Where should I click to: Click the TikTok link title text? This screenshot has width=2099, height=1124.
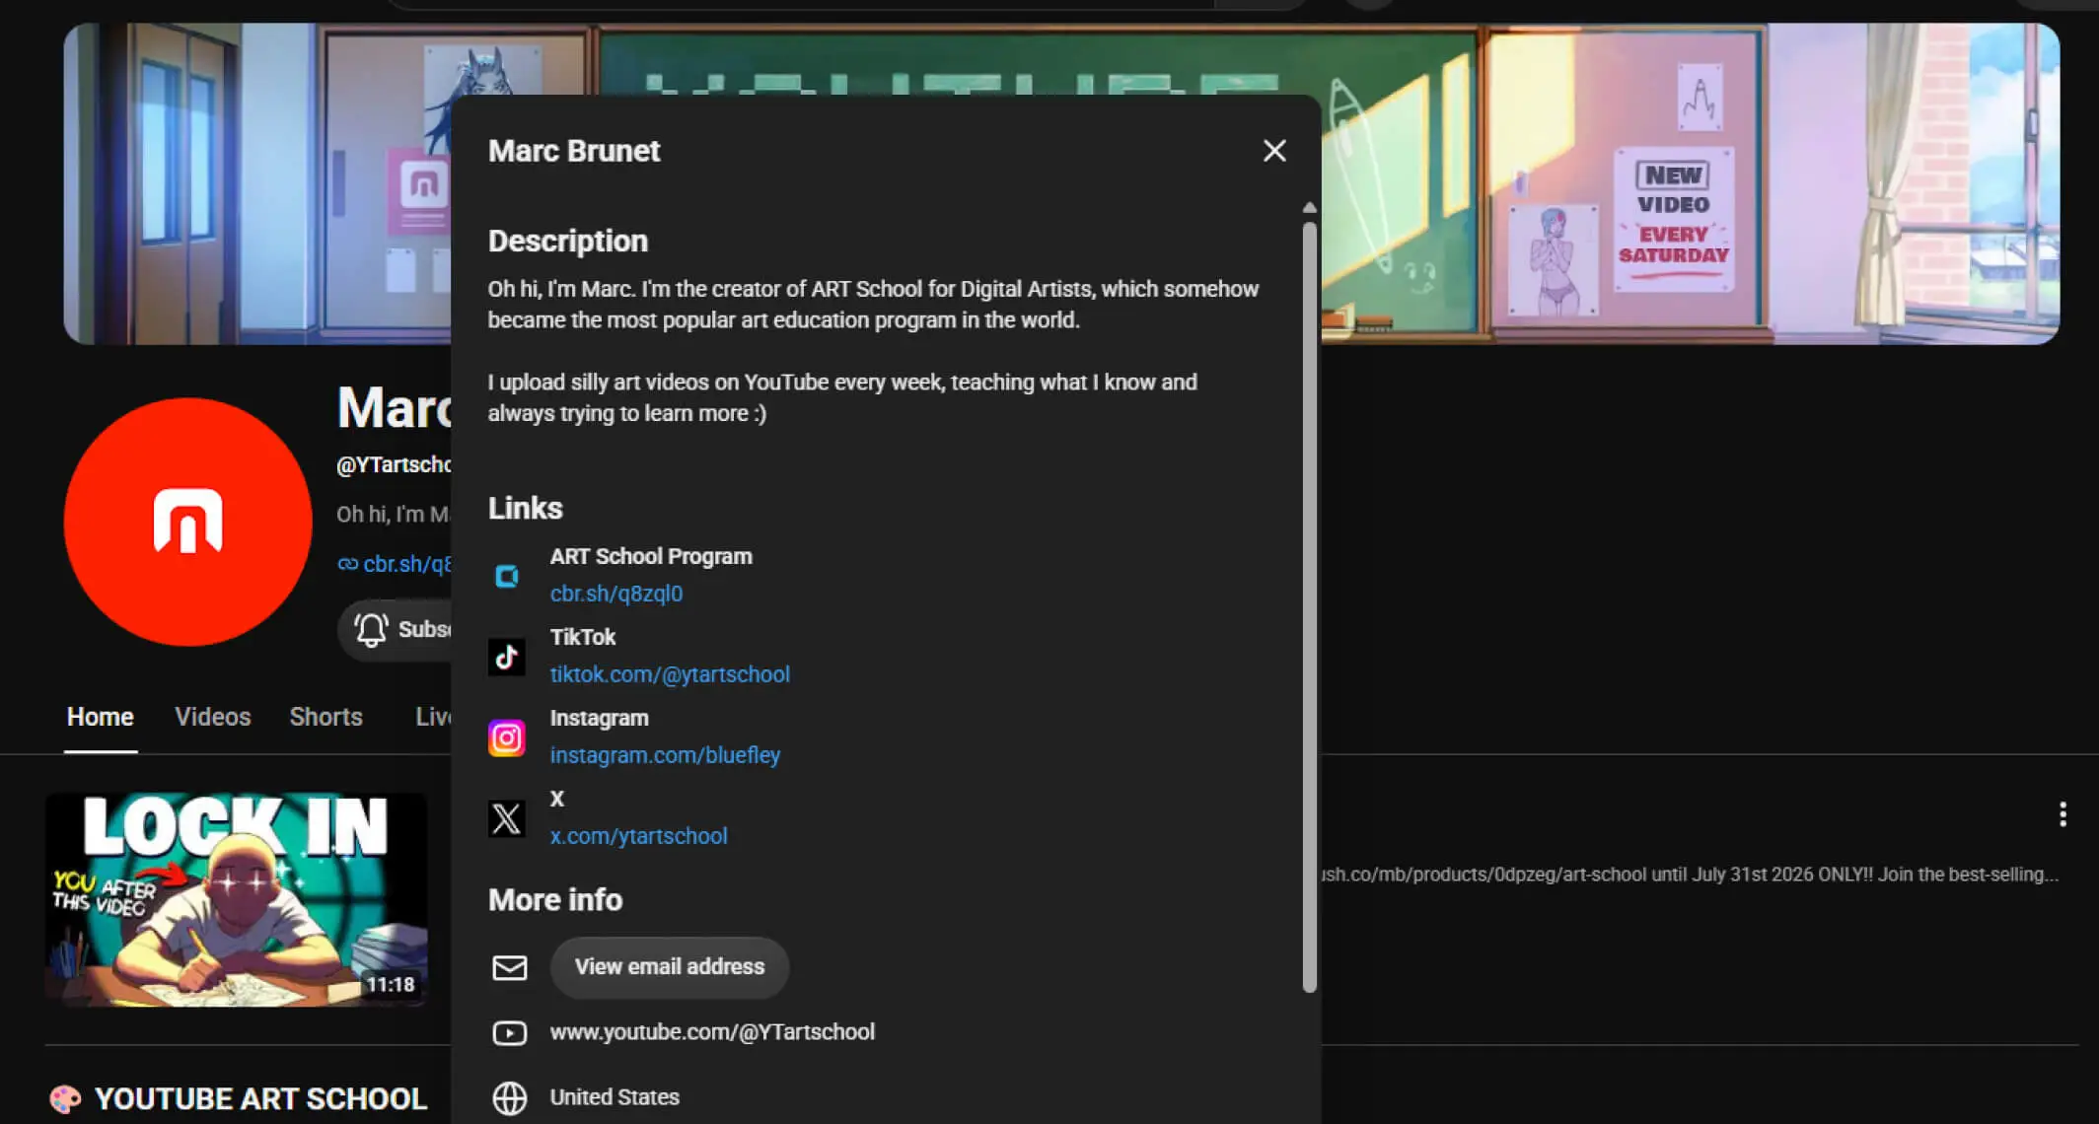583,637
